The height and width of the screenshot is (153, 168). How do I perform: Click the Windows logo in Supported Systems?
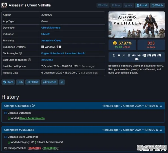43,47
